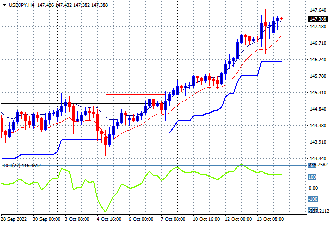The width and height of the screenshot is (330, 225).
Task: Click price scale value 146.710
Action: click(318, 43)
